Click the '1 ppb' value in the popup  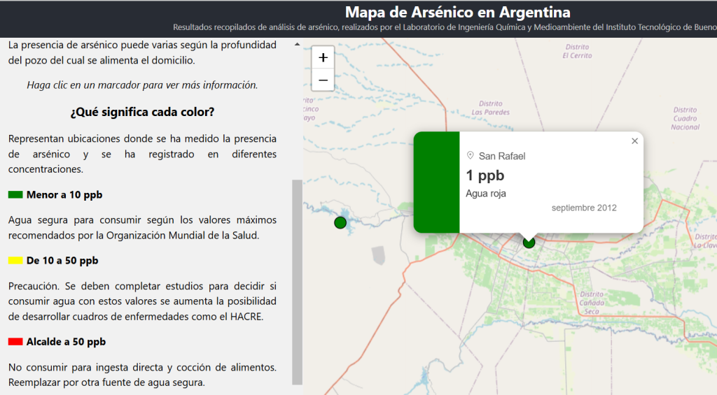click(x=485, y=175)
